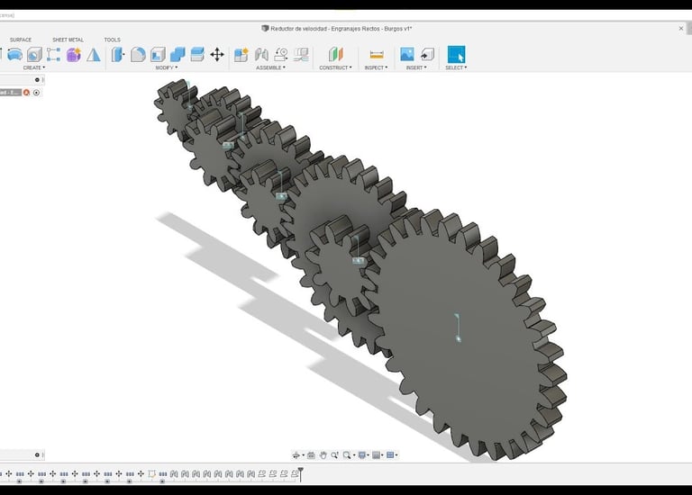Expand the INSPECT dropdown menu

coord(376,67)
